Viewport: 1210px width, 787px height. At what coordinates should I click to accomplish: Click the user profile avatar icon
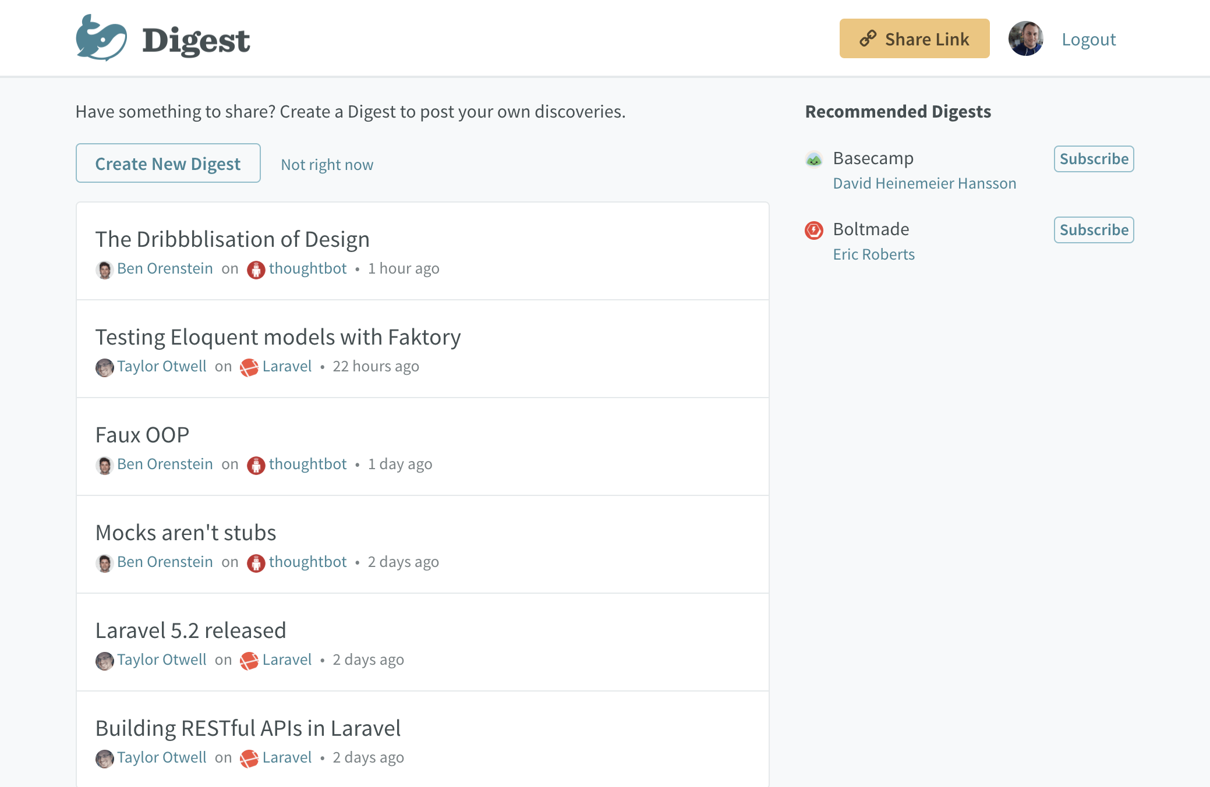(x=1025, y=38)
